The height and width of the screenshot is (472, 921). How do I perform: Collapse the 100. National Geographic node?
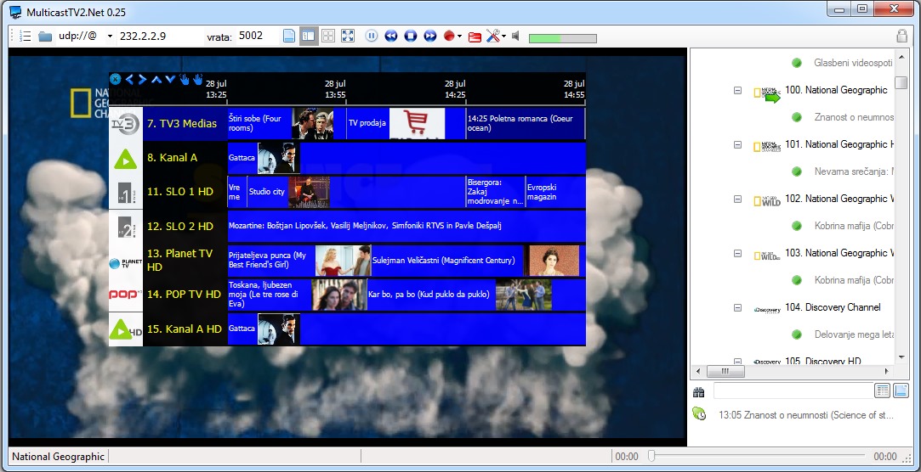(x=738, y=90)
